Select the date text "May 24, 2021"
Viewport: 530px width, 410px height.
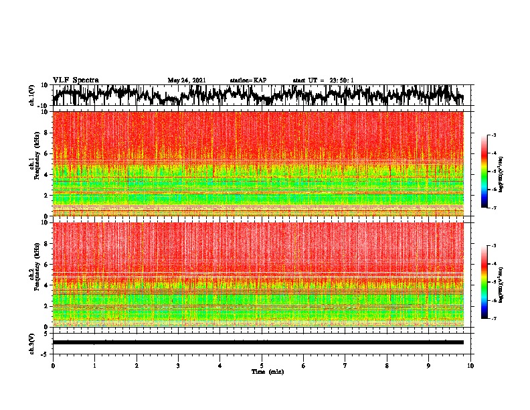click(x=187, y=80)
